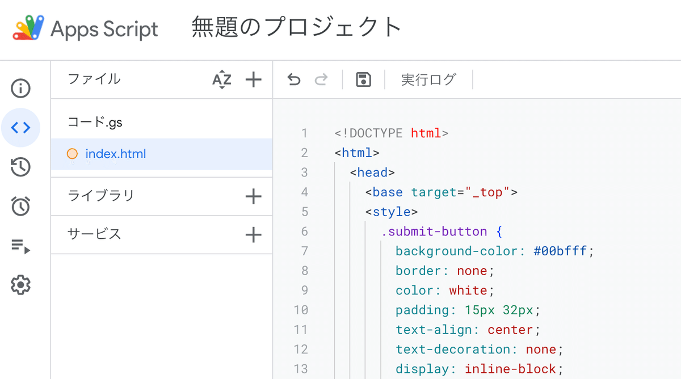This screenshot has height=379, width=681.
Task: Open the project Overview info icon
Action: click(21, 89)
